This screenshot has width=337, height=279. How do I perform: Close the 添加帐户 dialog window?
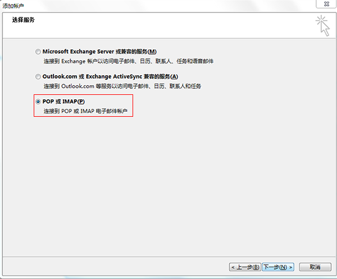coord(326,4)
